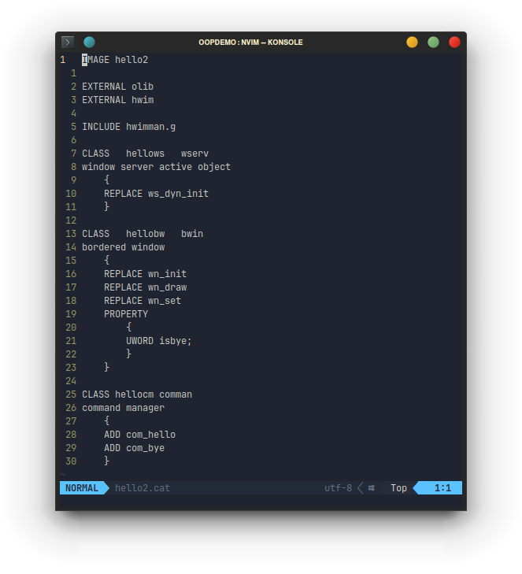This screenshot has height=574, width=522.
Task: Click the file format icon in statusline
Action: point(371,488)
